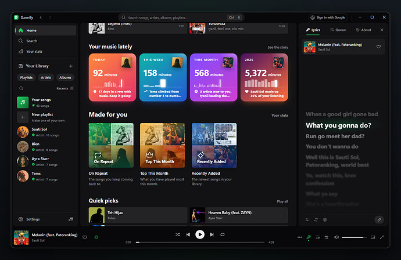Open Recents sort dropdown
Screen dimensions: 401x260
[65, 88]
